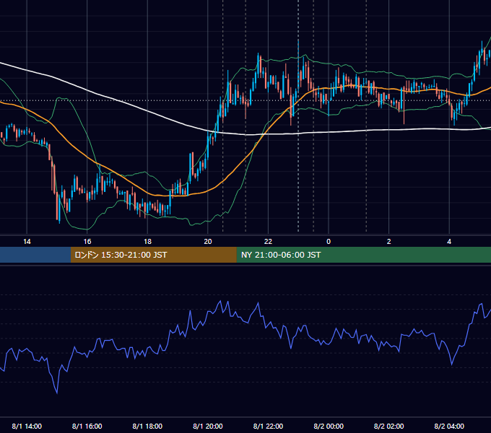Click the 18 hour label on upper axis
Screen dimensions: 491x433
147,242
